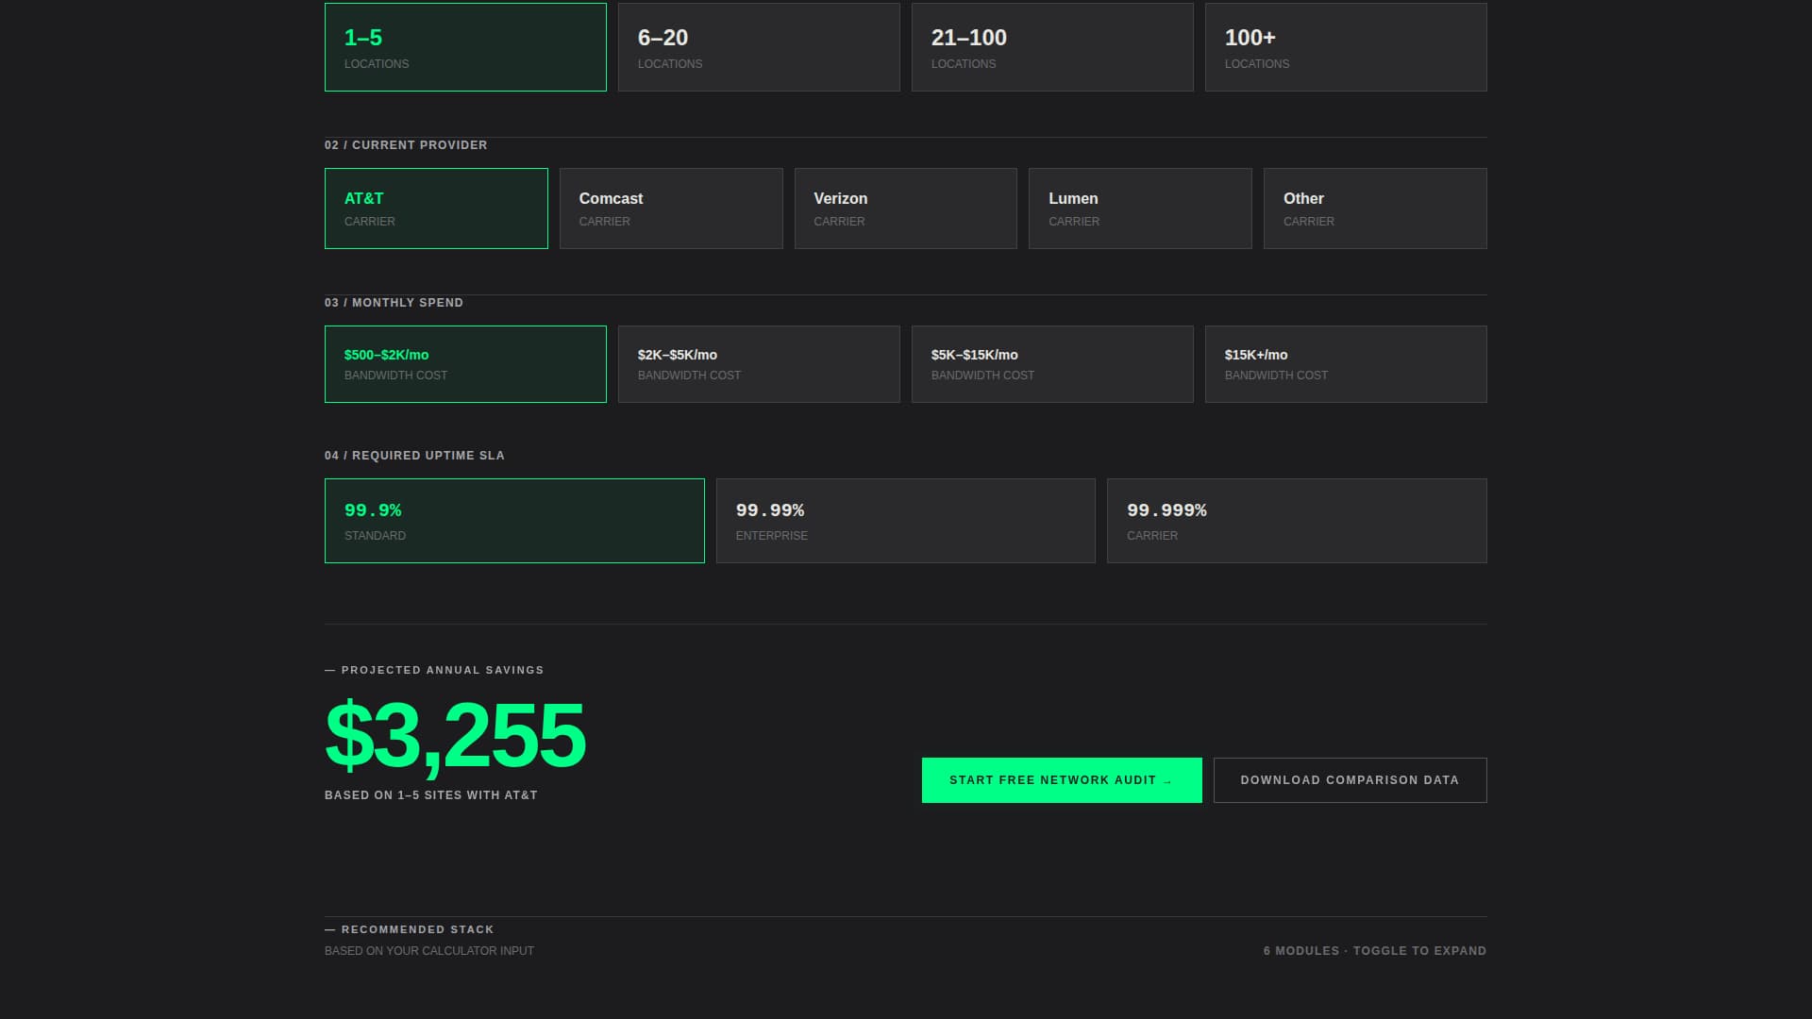The height and width of the screenshot is (1019, 1812).
Task: Pick Verizon as current provider
Action: [x=906, y=209]
